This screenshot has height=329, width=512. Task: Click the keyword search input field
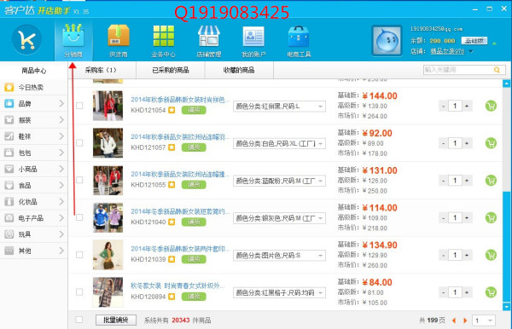tap(458, 70)
